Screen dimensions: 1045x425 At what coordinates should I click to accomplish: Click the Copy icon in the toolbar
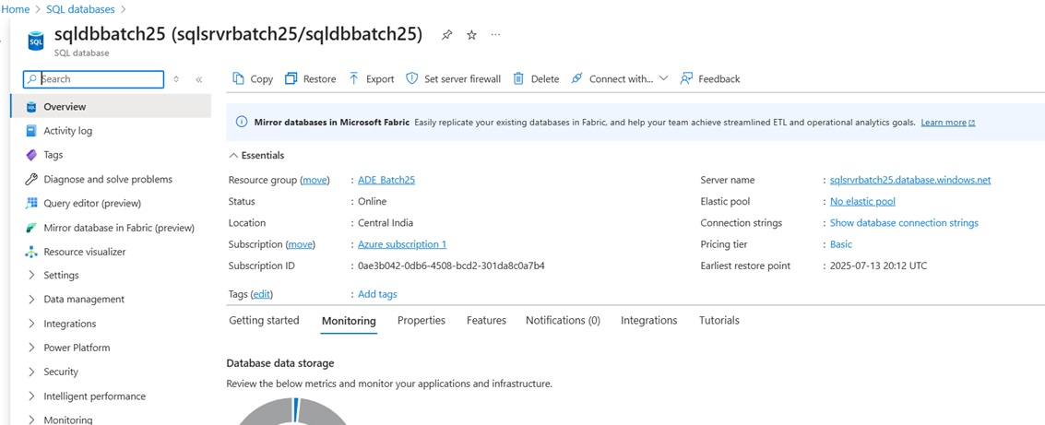tap(239, 79)
